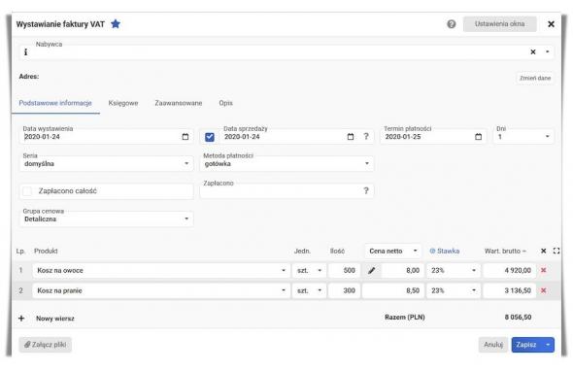Clear the Nabywca field with X
Image resolution: width=573 pixels, height=371 pixels.
533,51
